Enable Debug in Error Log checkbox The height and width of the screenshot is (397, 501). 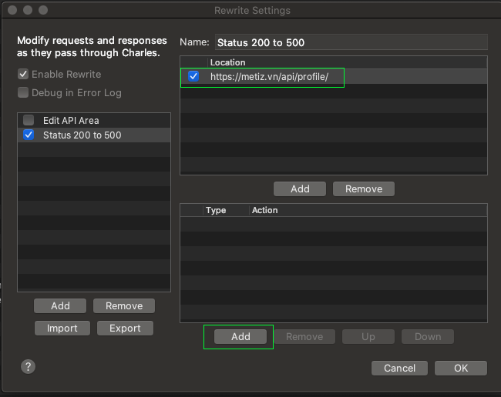click(23, 92)
